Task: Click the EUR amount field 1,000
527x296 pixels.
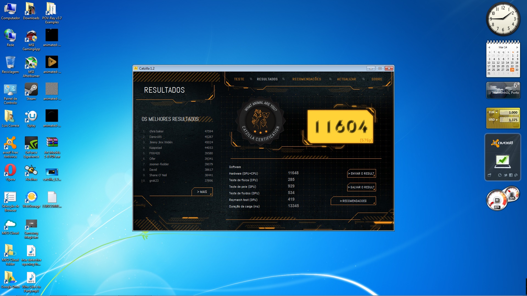Action: pyautogui.click(x=509, y=112)
